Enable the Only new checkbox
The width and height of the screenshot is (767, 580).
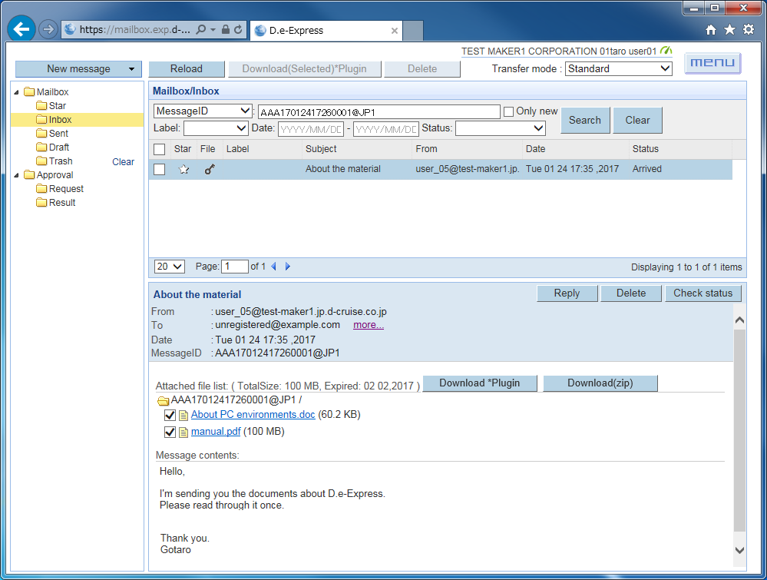pyautogui.click(x=508, y=112)
